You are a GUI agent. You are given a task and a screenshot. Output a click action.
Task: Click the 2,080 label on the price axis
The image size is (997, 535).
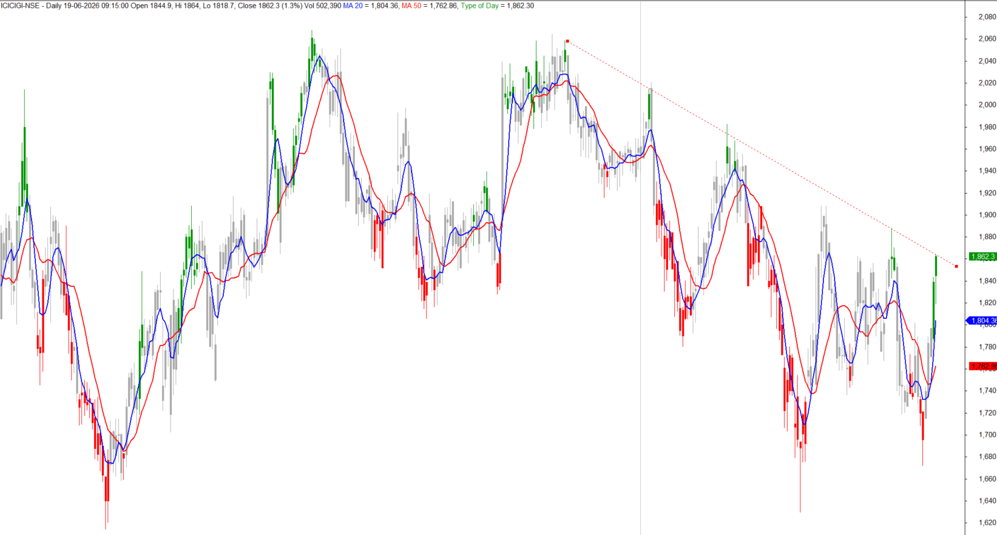click(987, 16)
